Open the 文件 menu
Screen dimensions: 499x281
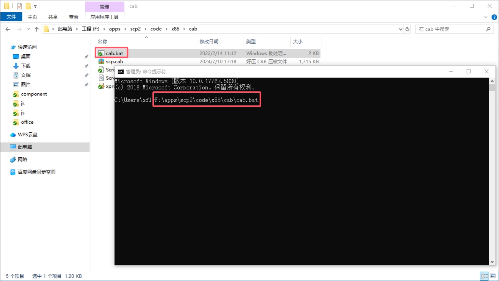11,17
